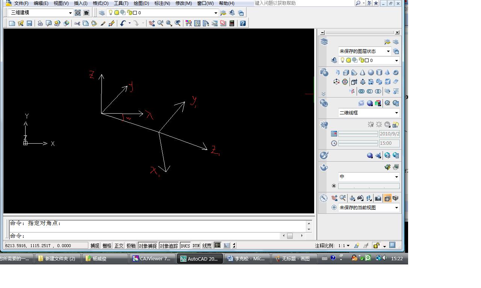Toggle DUCS dynamic UCS
This screenshot has height=288, width=481.
tap(185, 246)
